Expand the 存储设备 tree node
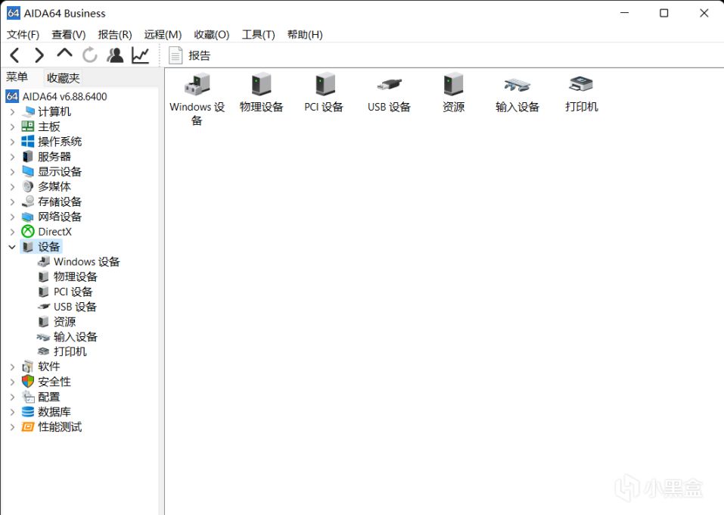 pos(12,202)
